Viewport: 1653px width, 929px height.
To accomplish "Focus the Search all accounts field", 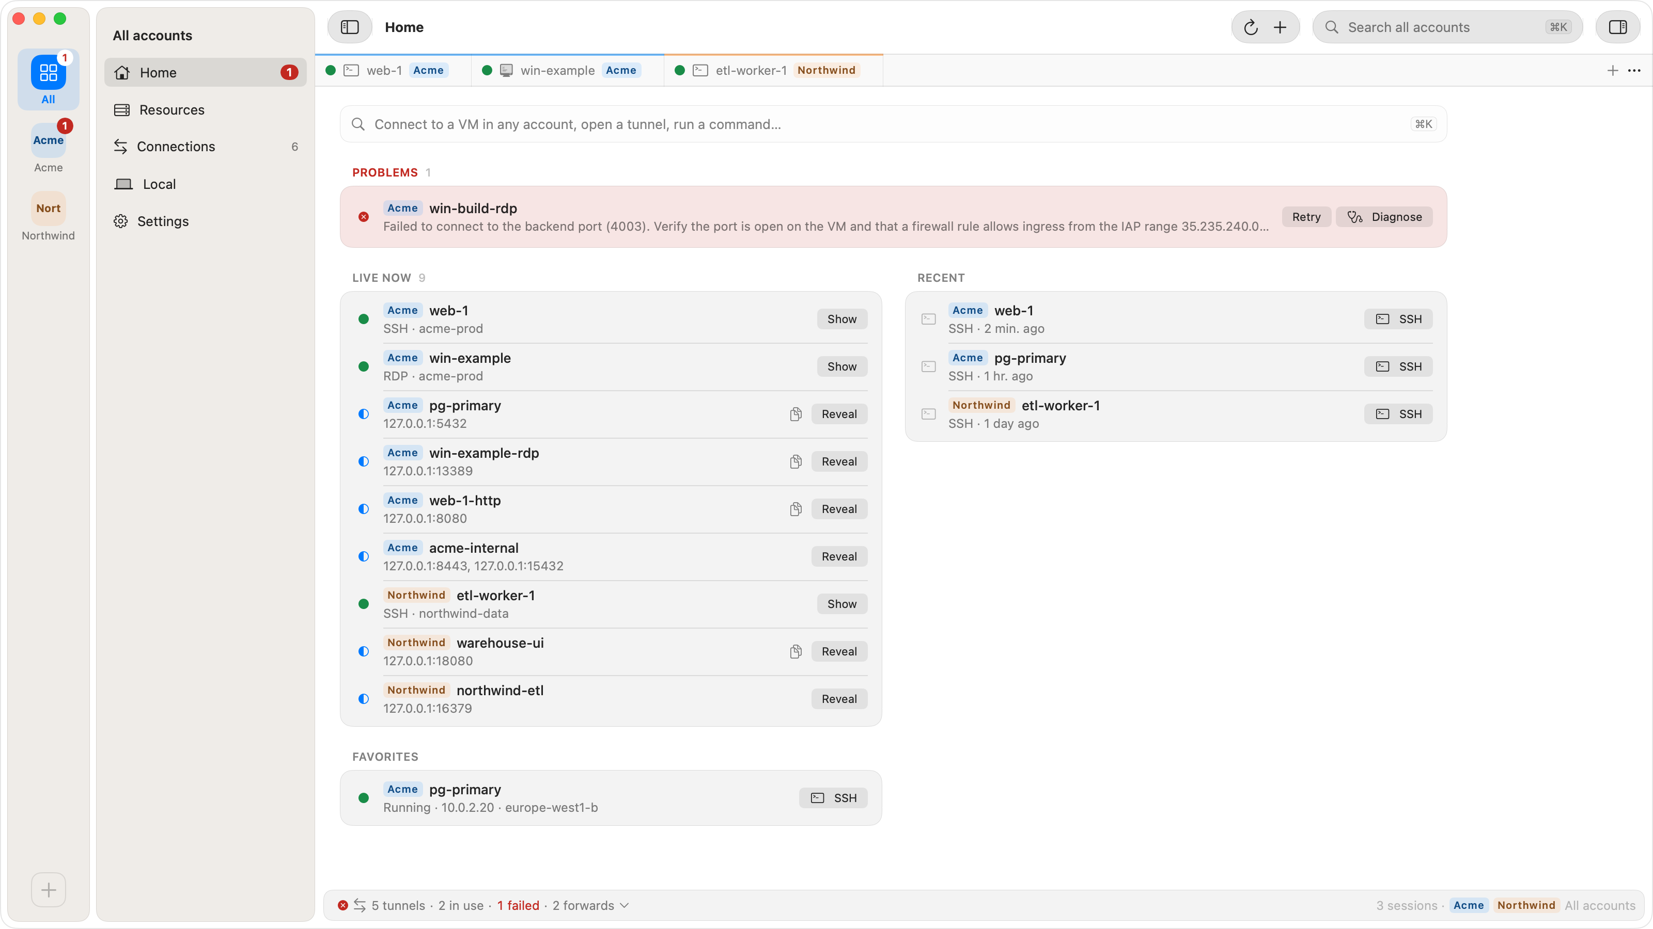I will point(1447,27).
